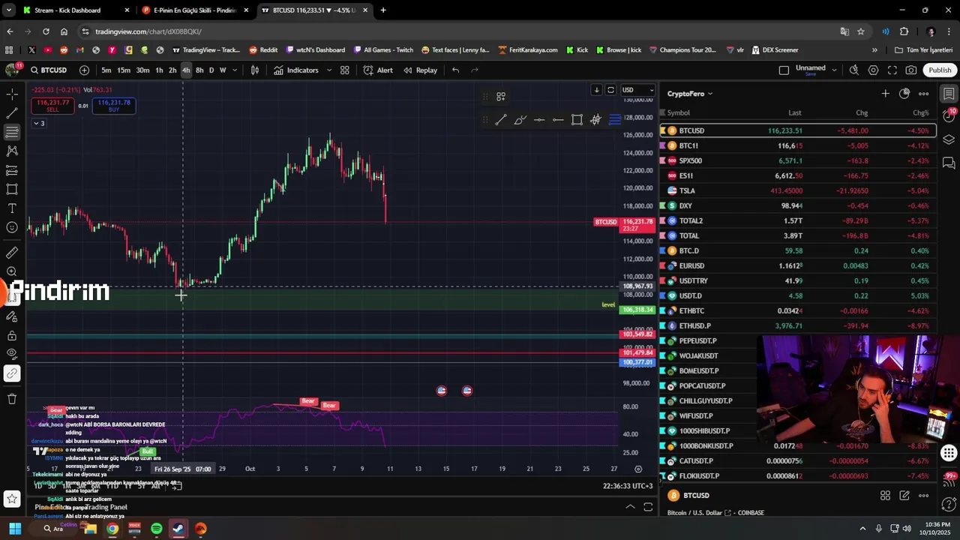
Task: Open chart settings gear on time axis
Action: [x=638, y=469]
